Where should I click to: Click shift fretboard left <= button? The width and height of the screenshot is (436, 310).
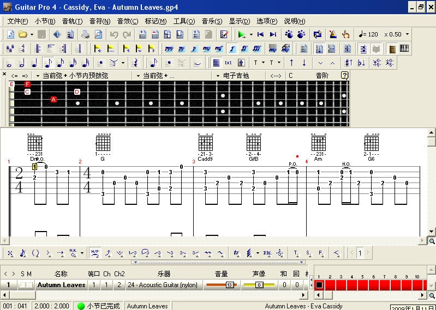[x=14, y=76]
